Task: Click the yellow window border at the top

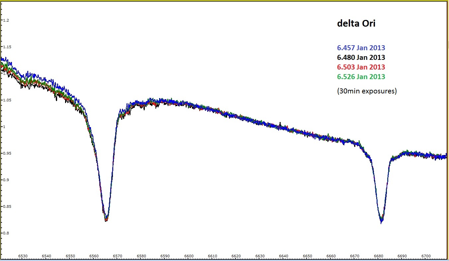Action: point(224,2)
